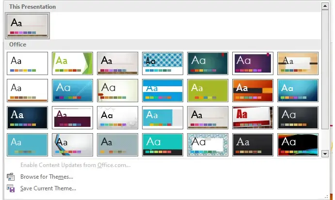Click the vertical scrollbar thumb of theme gallery
Image resolution: width=335 pixels, height=200 pixels.
(x=325, y=69)
